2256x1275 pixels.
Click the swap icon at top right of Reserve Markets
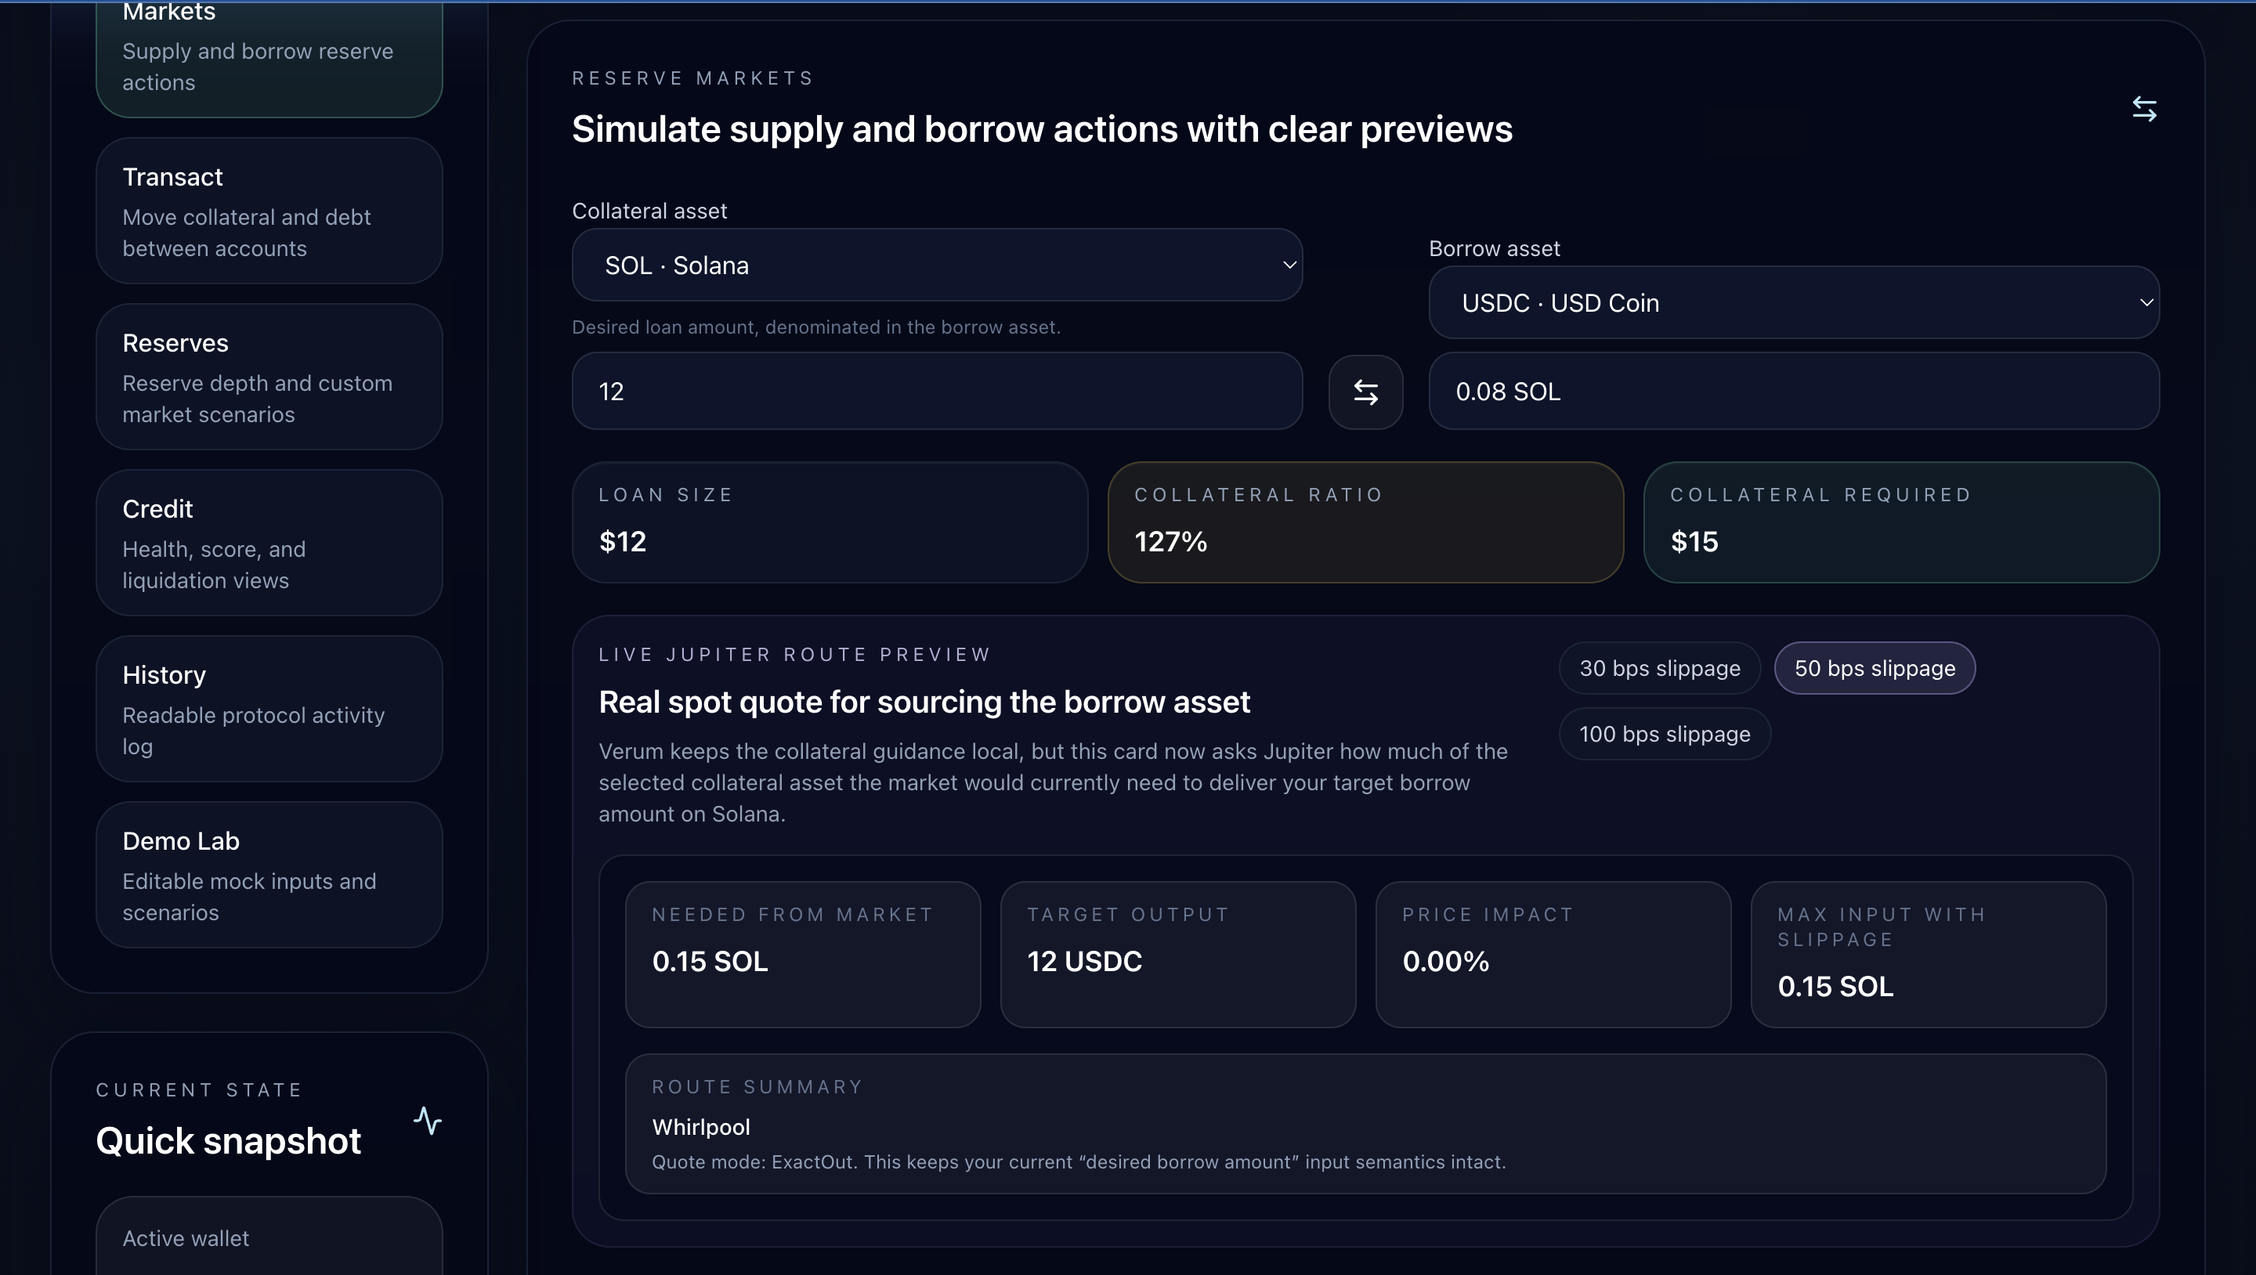click(2143, 109)
